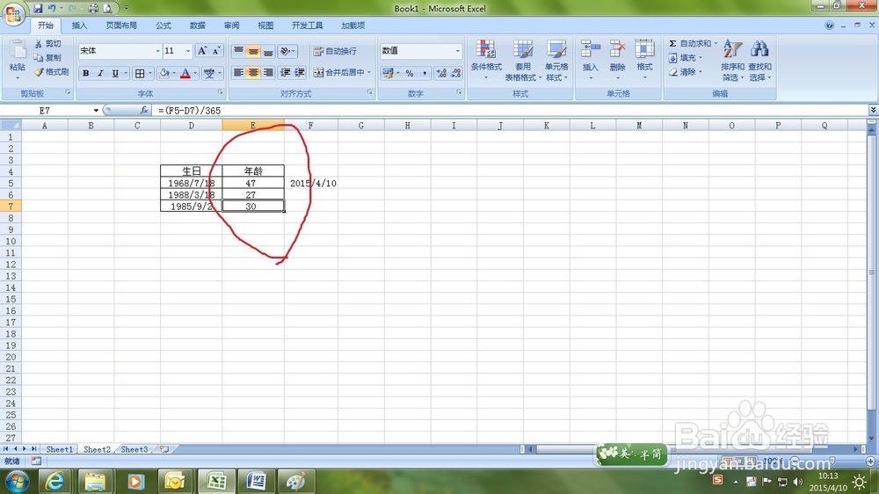Switch to View (视图) tab
This screenshot has height=494, width=879.
(x=265, y=25)
